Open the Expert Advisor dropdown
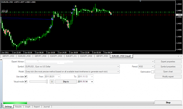This screenshot has width=183, height=109. point(153,62)
